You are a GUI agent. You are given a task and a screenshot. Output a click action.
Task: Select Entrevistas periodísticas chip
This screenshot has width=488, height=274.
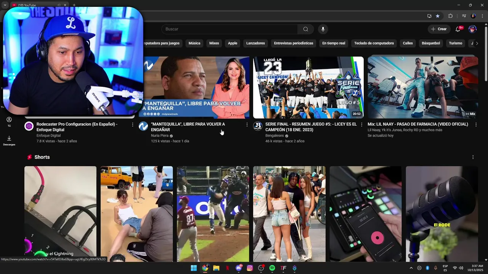294,43
